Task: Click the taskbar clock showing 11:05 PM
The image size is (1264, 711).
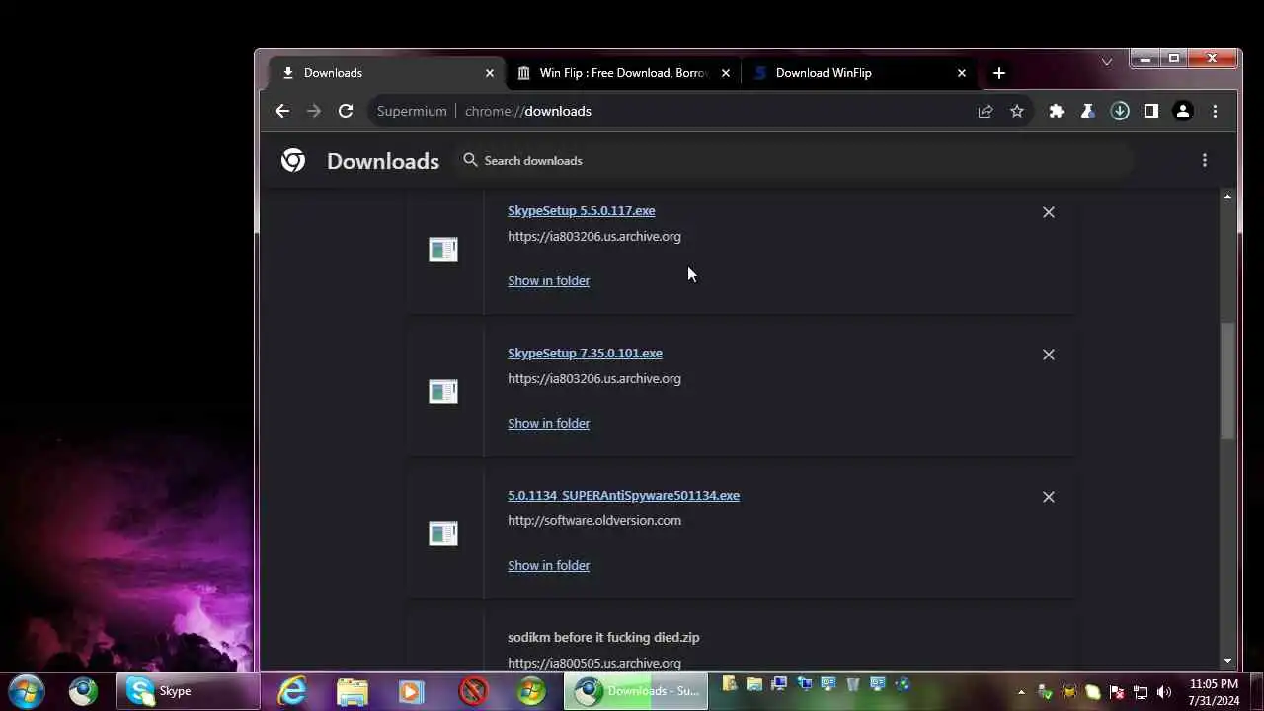Action: [1214, 691]
